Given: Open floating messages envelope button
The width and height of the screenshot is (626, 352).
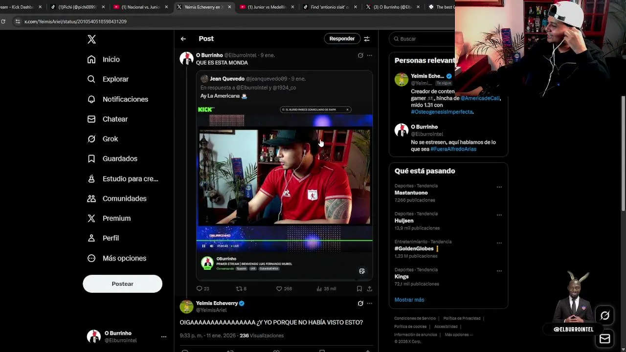Looking at the screenshot, I should tap(605, 338).
